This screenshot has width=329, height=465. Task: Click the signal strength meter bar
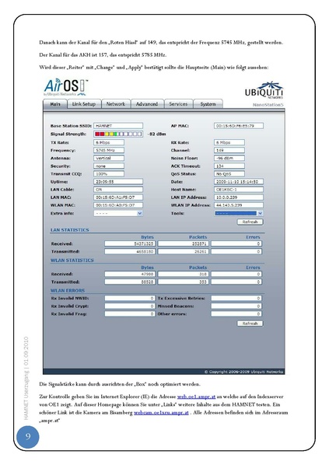tap(118, 134)
